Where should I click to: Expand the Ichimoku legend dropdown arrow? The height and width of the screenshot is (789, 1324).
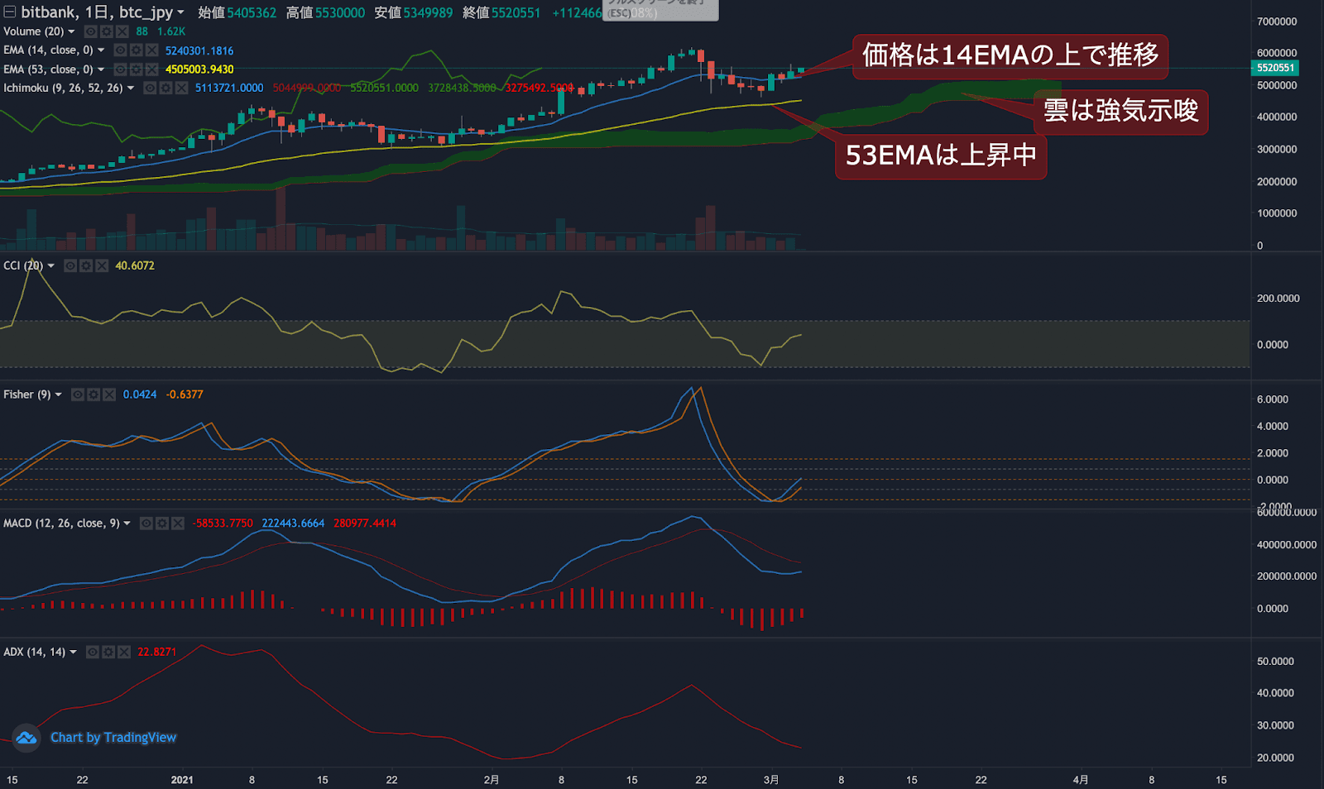[x=131, y=88]
